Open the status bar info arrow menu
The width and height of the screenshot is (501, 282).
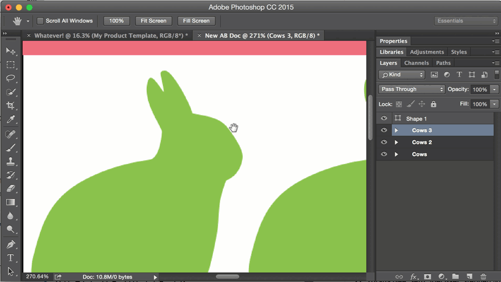click(x=156, y=277)
